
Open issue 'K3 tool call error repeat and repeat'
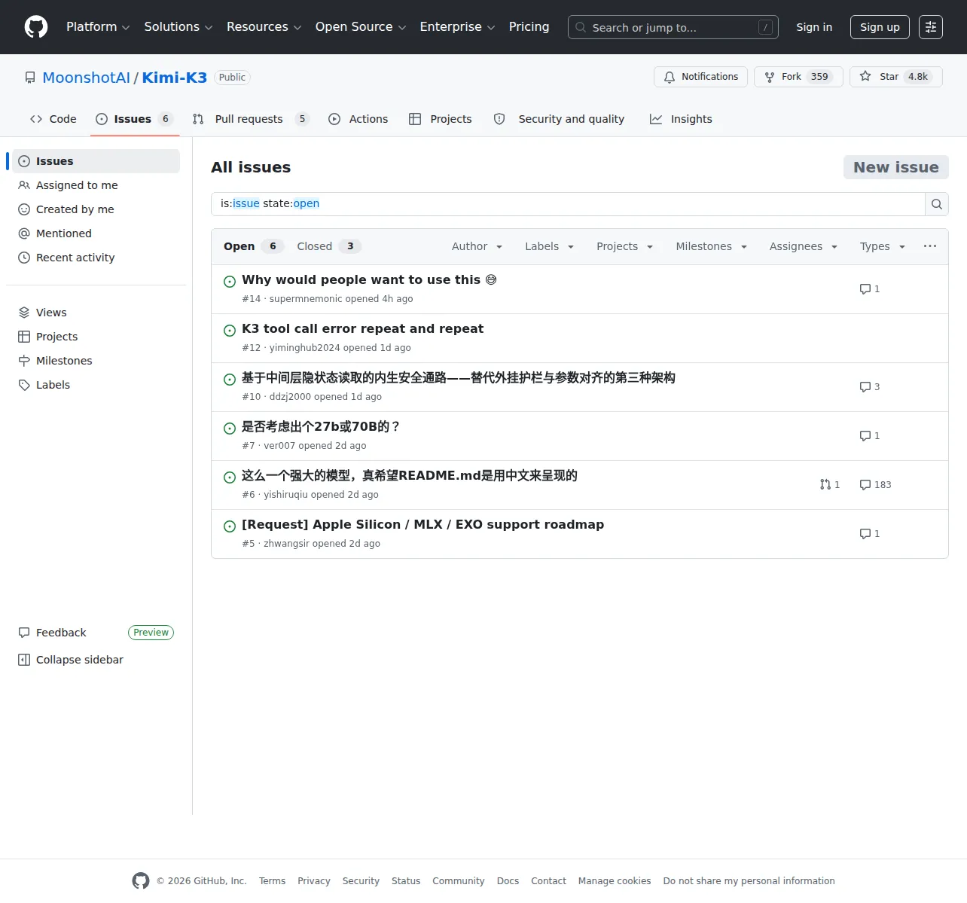(362, 329)
